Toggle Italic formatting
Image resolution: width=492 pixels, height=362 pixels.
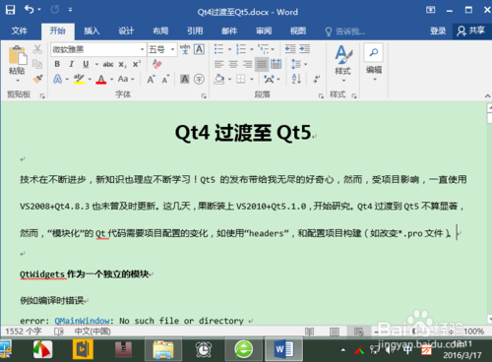pos(71,64)
